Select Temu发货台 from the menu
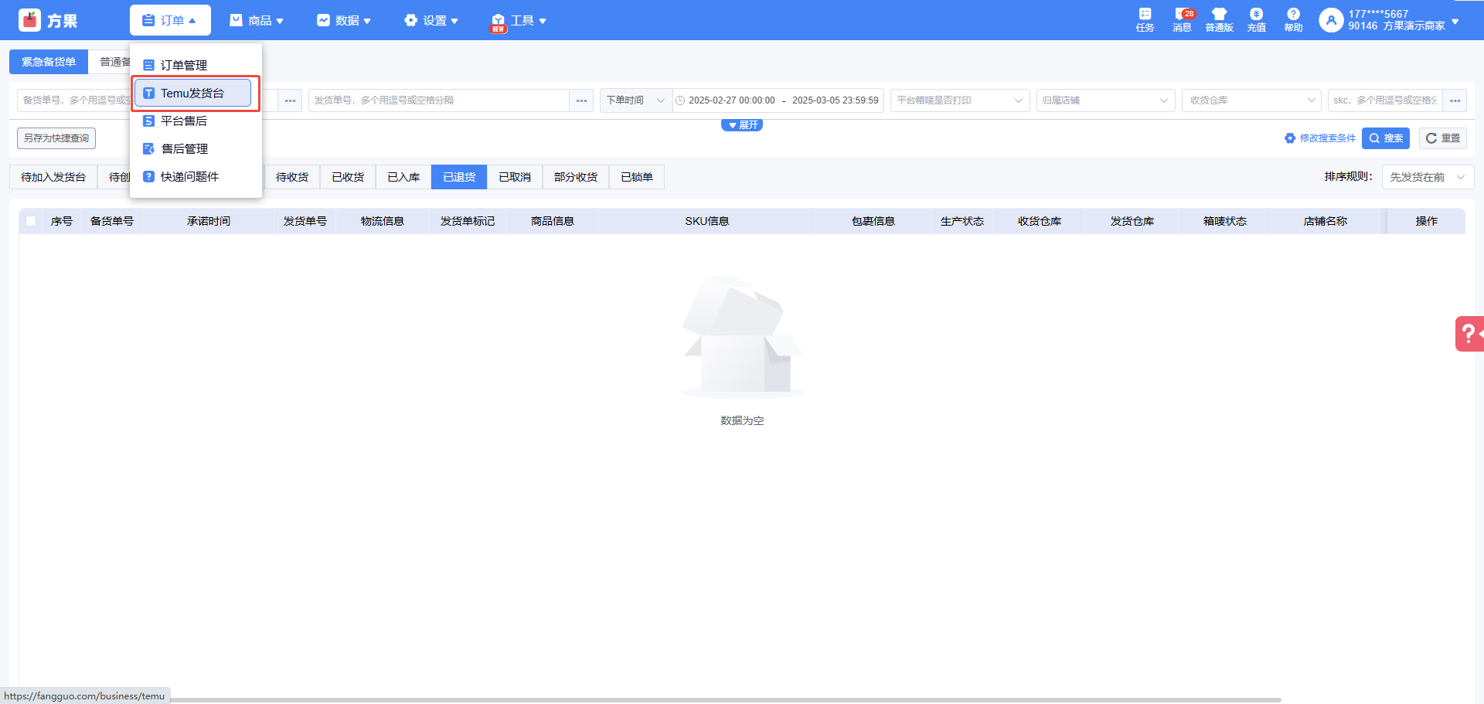This screenshot has height=704, width=1484. click(x=192, y=94)
